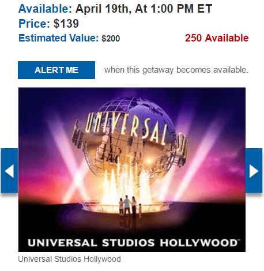Click the previous slide left arrow
Image resolution: width=264 pixels, height=271 pixels.
point(9,171)
